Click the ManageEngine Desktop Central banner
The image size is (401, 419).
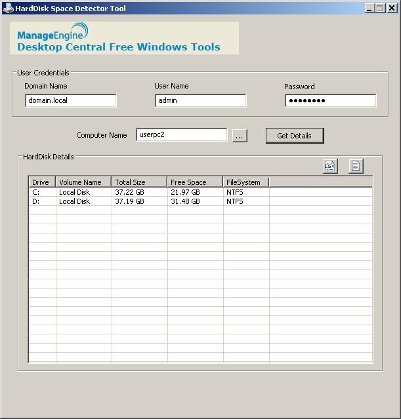pos(124,38)
